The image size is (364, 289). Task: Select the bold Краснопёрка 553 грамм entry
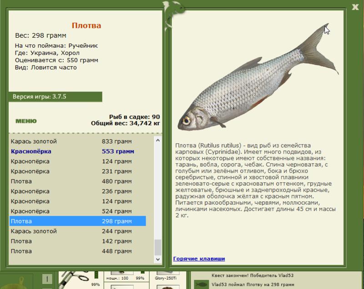coord(78,151)
